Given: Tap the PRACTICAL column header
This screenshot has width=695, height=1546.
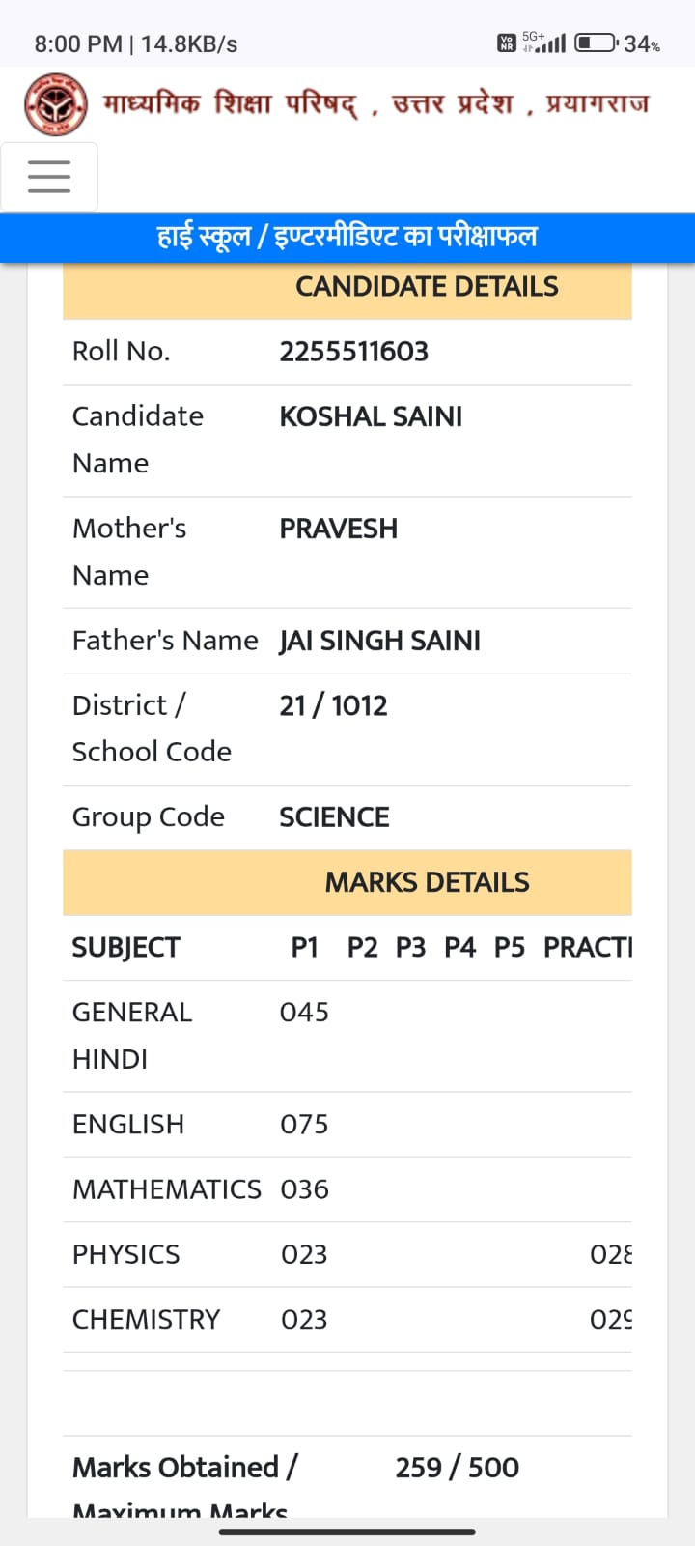Looking at the screenshot, I should click(x=588, y=948).
